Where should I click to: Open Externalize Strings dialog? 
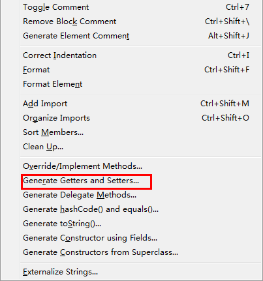tap(140, 272)
